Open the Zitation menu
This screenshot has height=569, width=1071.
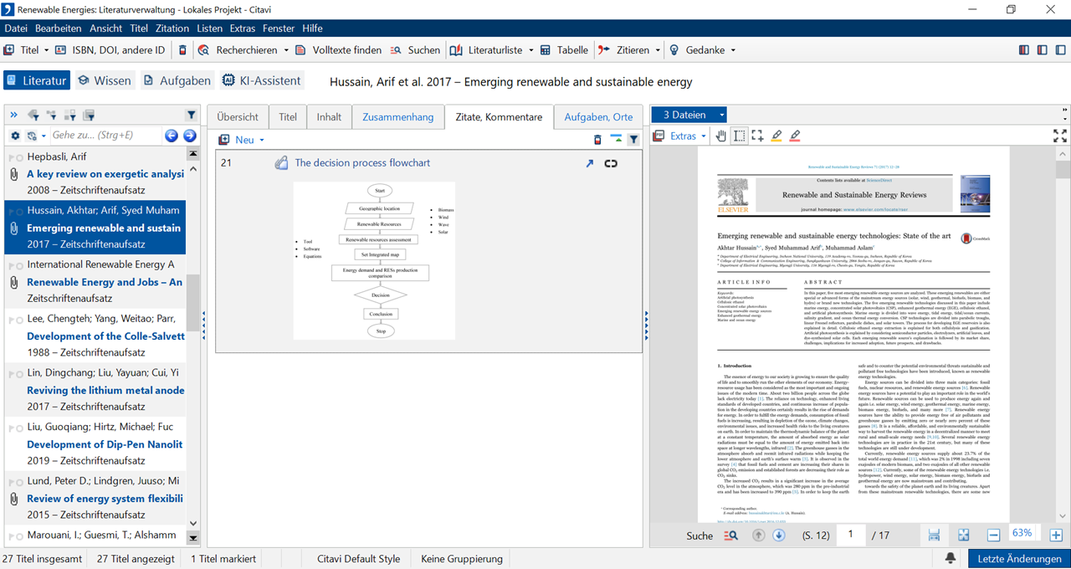tap(172, 28)
